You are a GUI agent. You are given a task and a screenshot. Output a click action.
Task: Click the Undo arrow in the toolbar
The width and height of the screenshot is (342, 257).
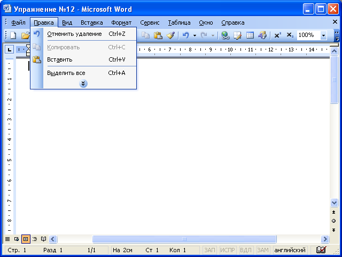click(x=185, y=35)
